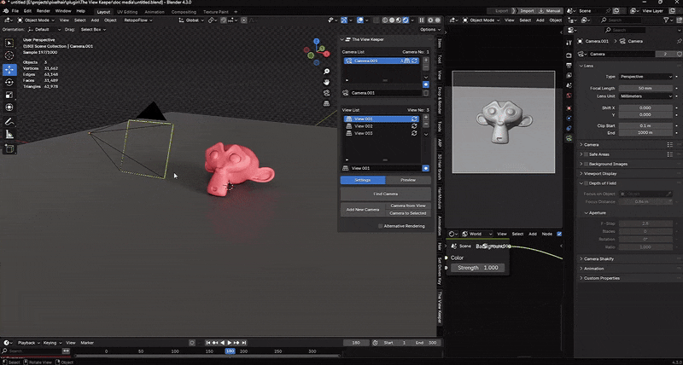Click the add view plus button in View List

tap(425, 117)
